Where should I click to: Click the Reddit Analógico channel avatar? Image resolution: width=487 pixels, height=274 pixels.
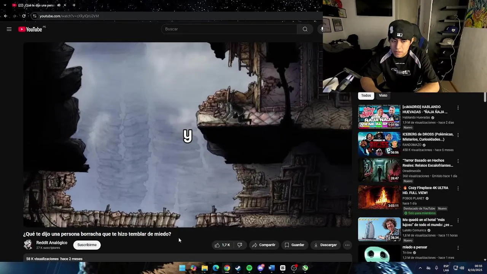tap(28, 245)
